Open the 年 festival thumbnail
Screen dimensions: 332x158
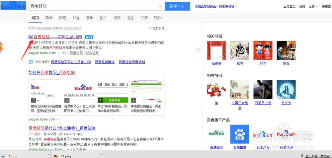[216, 90]
